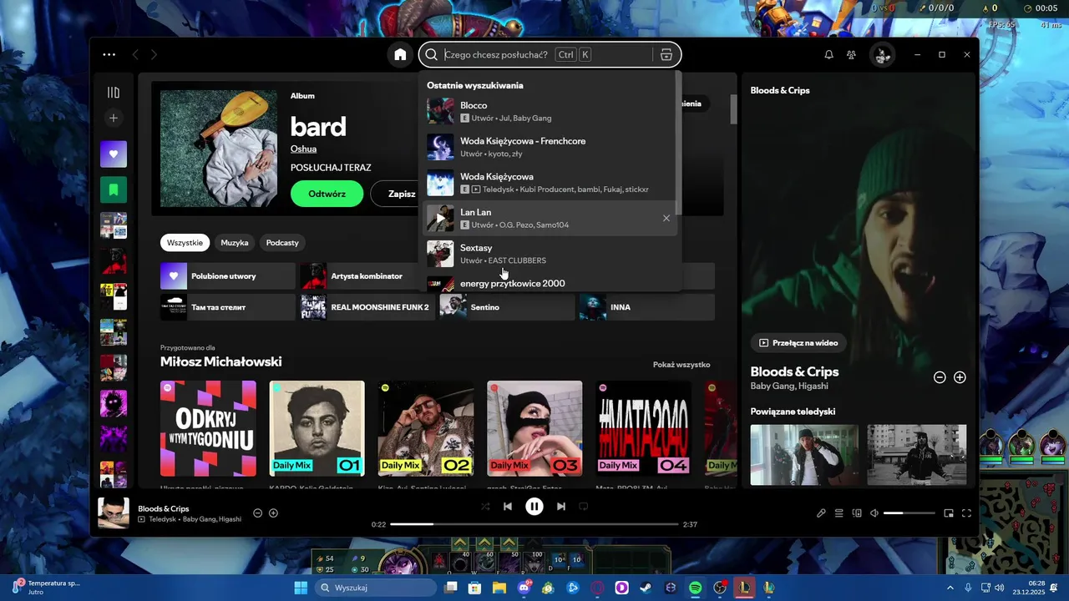This screenshot has height=601, width=1069.
Task: Open energy przytkowice 2000 result
Action: click(550, 283)
